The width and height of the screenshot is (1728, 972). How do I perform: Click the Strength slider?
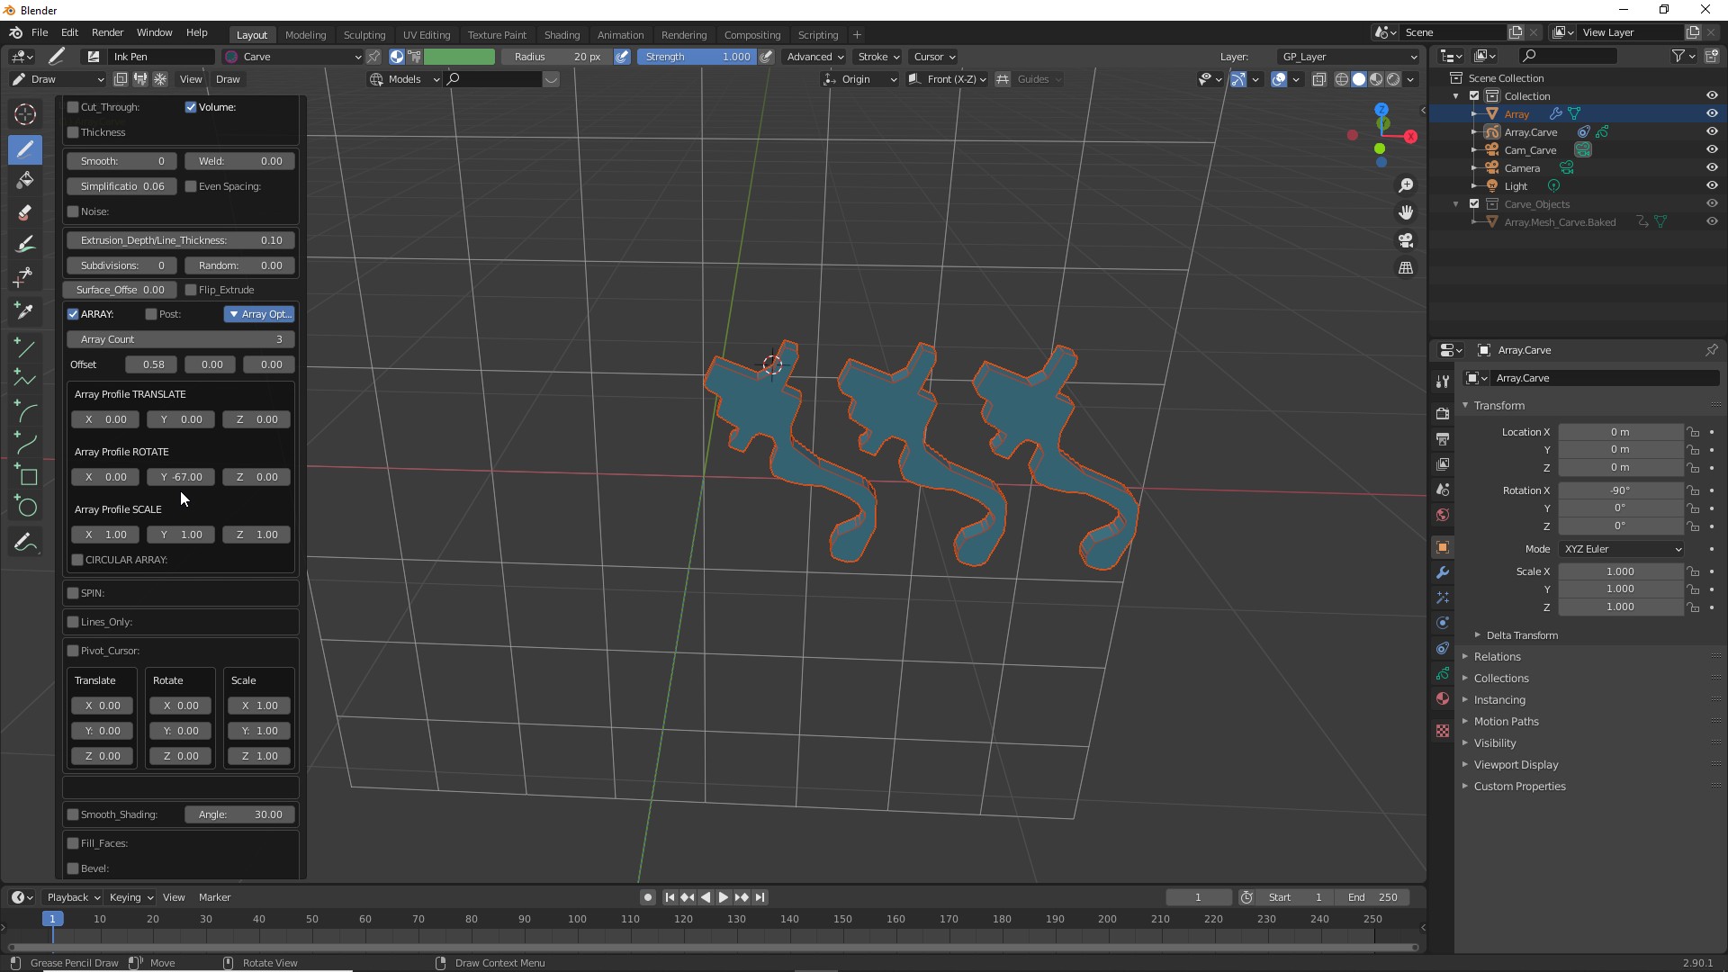pos(697,57)
